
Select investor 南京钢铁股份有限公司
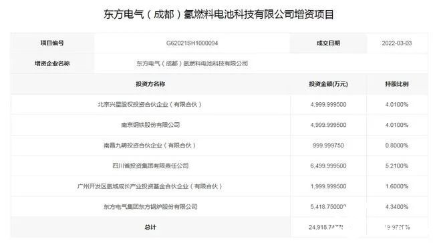(150, 125)
